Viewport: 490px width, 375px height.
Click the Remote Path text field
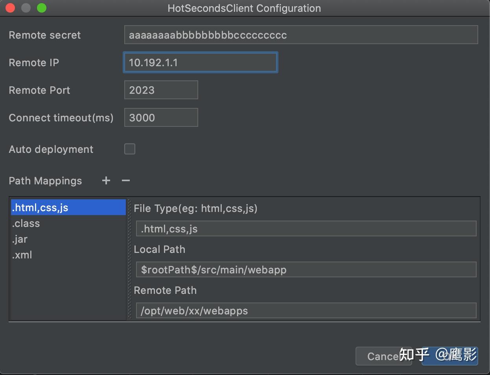point(306,310)
